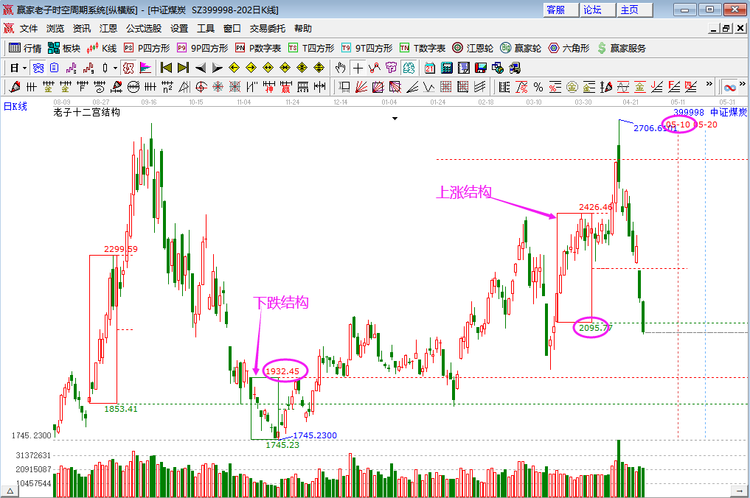Click the save picture floppy icon
This screenshot has height=498, width=750.
pos(481,69)
